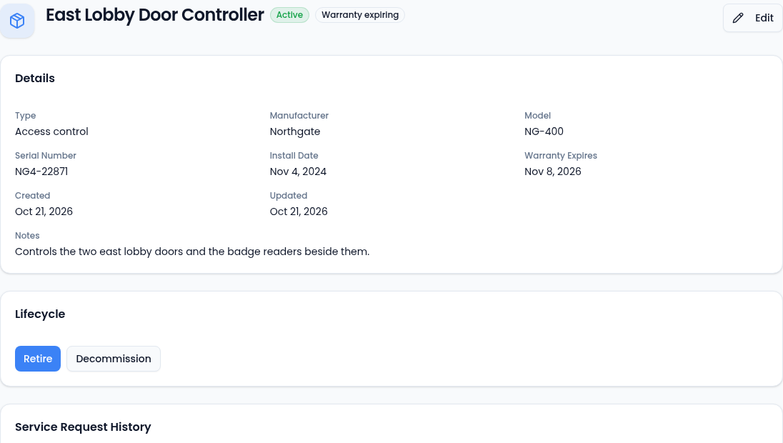Click the Details section heading

(35, 79)
